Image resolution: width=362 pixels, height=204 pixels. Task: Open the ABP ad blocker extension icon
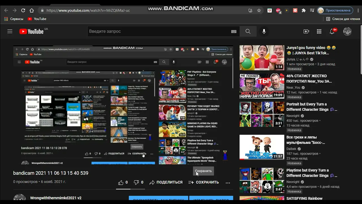(278, 10)
